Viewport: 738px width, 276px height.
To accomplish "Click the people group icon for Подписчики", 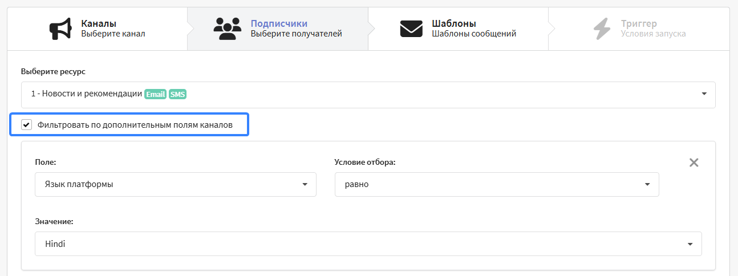I will click(228, 29).
